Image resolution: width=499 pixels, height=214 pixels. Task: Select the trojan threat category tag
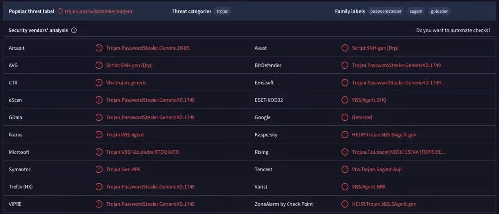[x=222, y=11]
